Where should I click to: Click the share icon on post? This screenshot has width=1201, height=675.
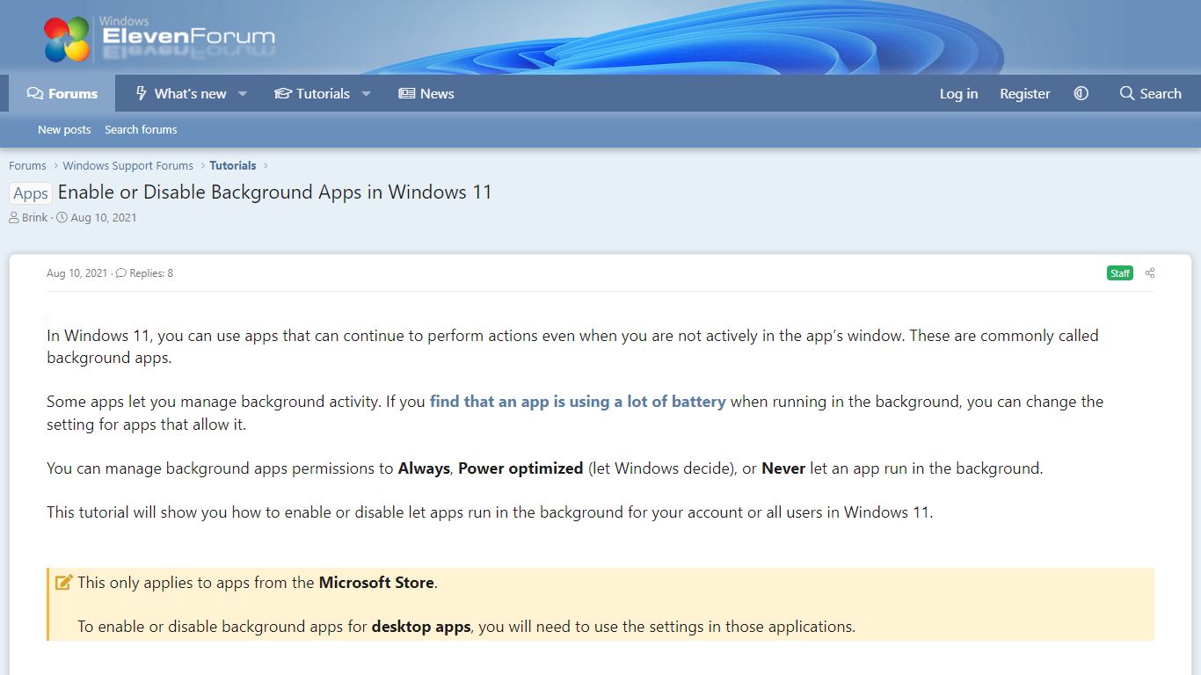[x=1150, y=273]
